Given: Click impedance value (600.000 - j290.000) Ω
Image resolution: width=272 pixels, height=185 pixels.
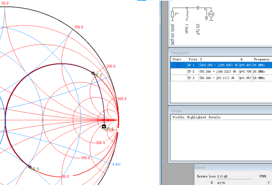Looking at the screenshot, I should [x=218, y=65].
